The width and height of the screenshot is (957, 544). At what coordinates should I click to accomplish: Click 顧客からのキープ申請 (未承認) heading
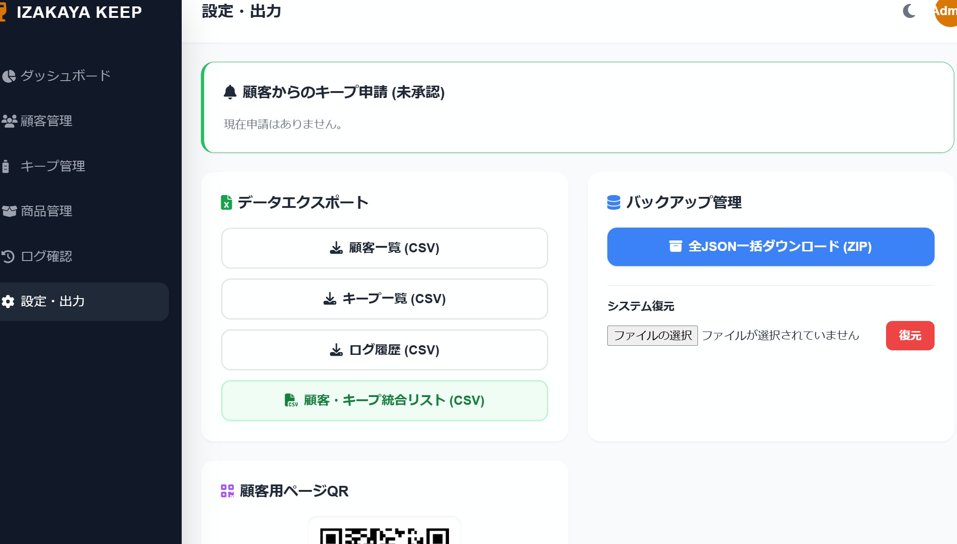pyautogui.click(x=343, y=92)
